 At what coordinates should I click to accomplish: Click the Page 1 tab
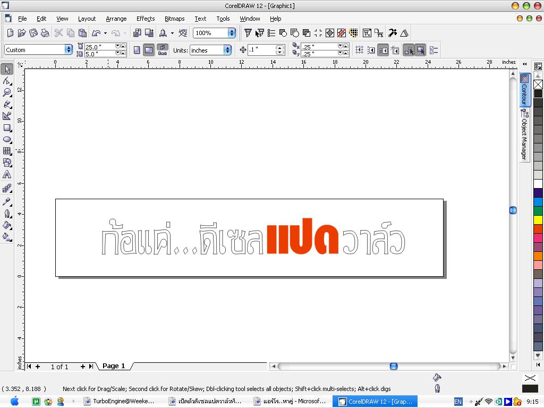click(x=114, y=366)
